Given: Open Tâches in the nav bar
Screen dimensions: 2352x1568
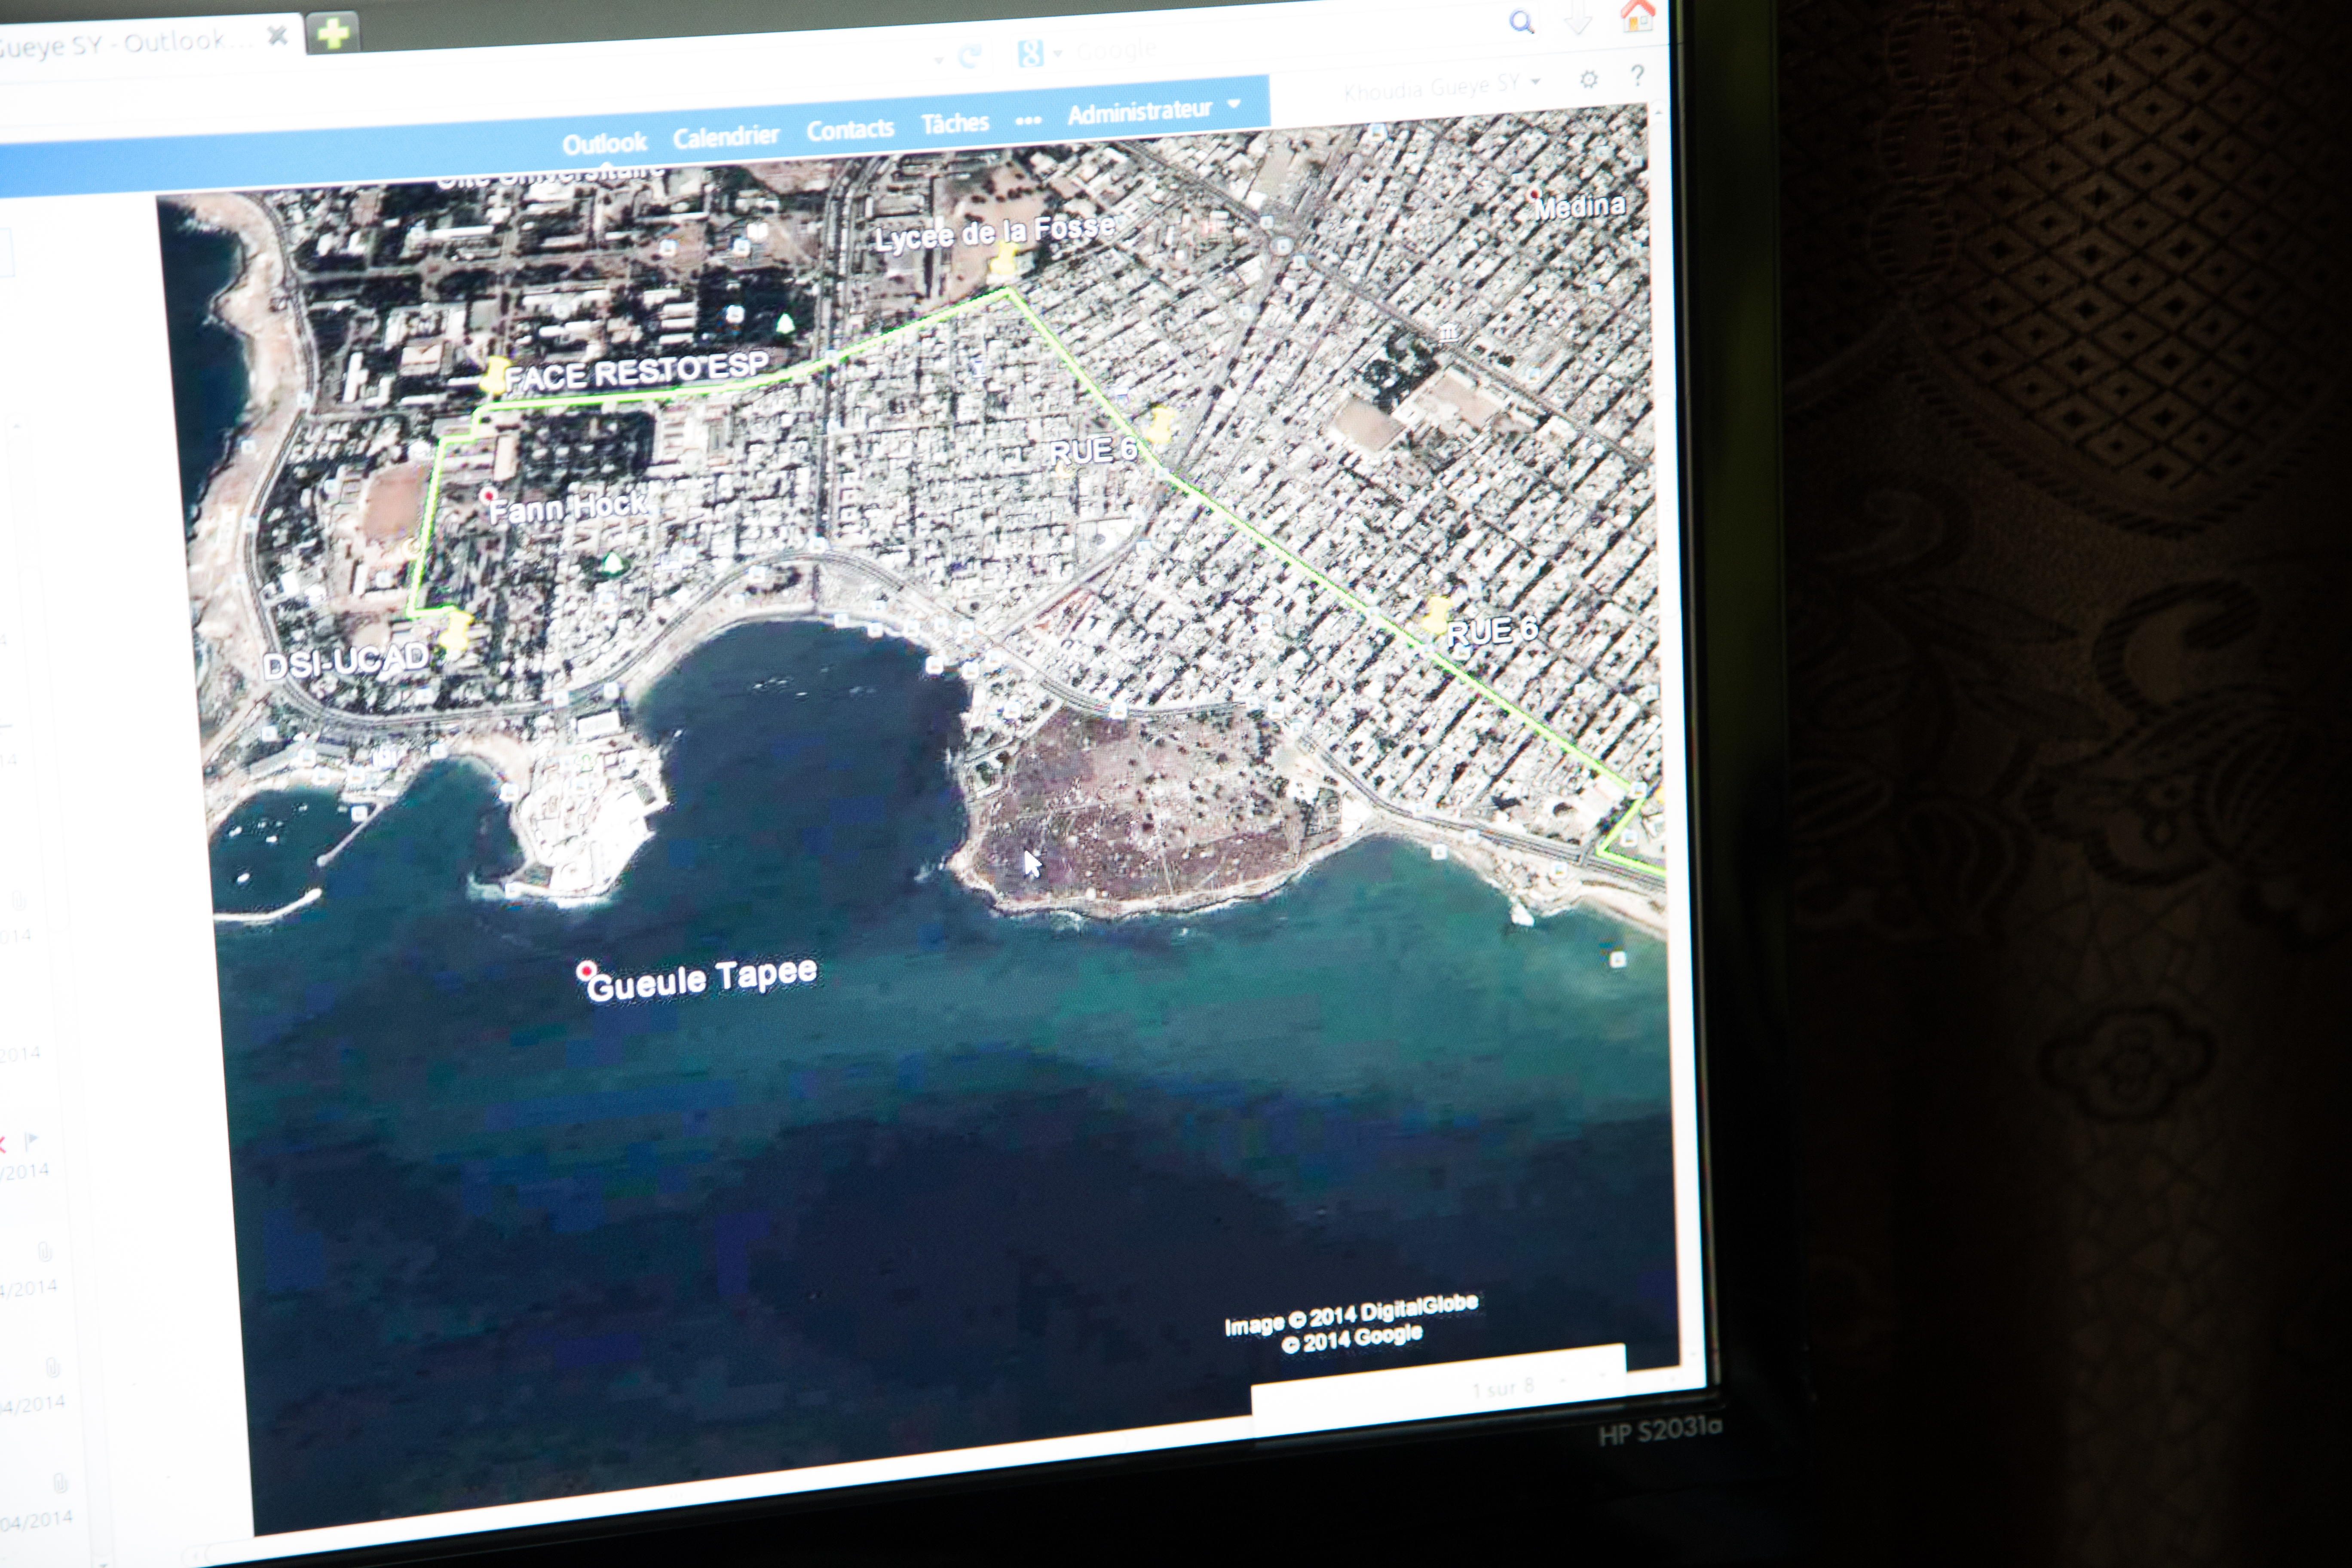Looking at the screenshot, I should click(955, 123).
